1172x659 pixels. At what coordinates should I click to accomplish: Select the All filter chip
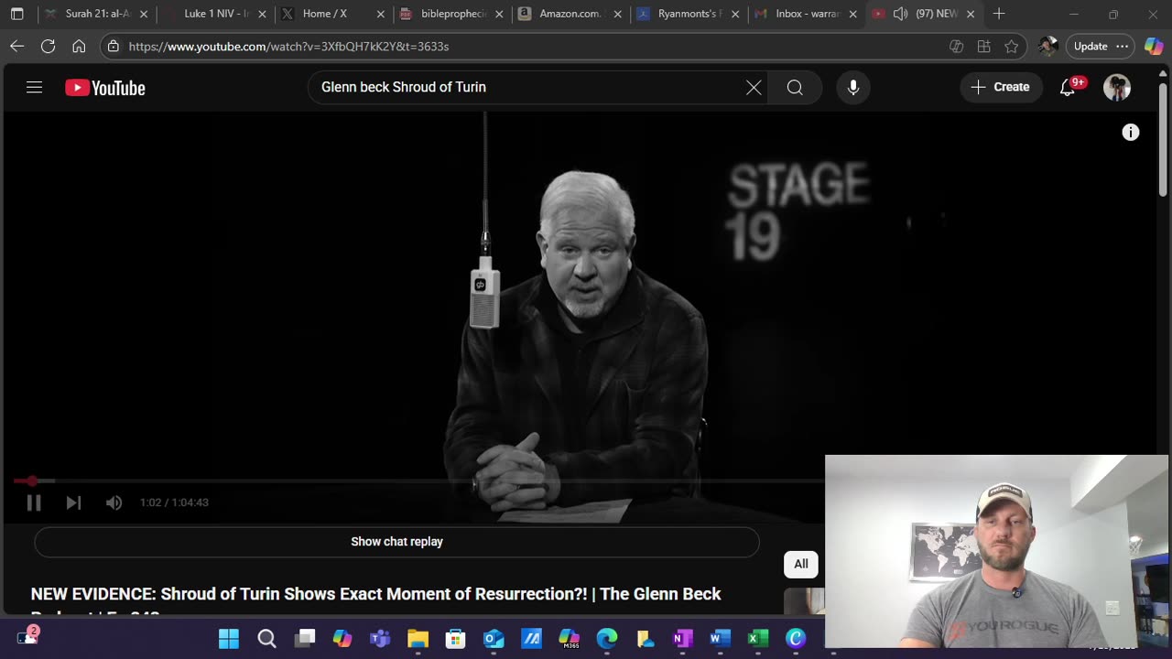801,564
